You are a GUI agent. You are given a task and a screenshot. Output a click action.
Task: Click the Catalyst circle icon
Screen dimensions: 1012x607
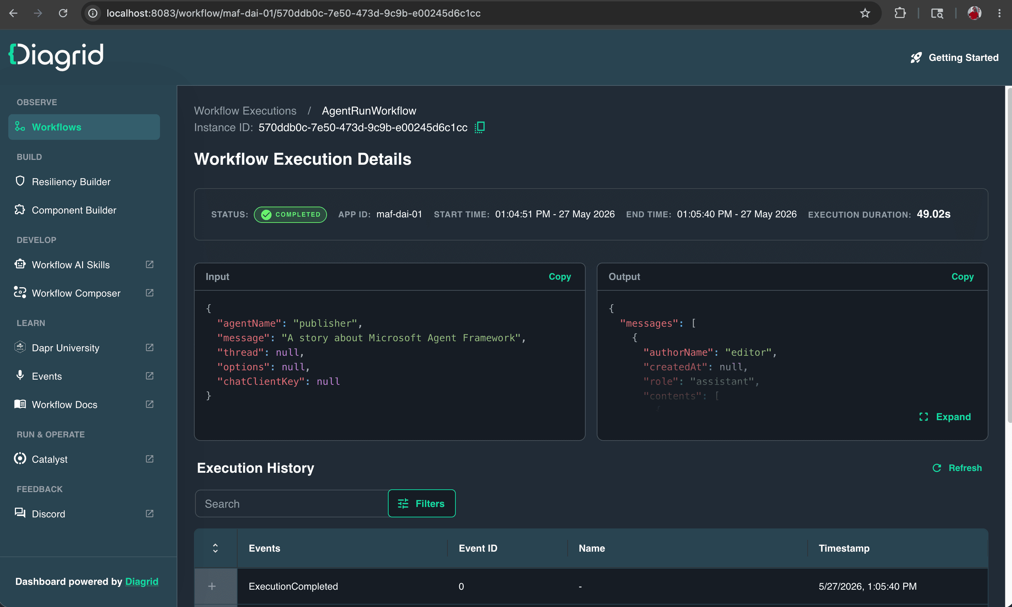coord(20,459)
